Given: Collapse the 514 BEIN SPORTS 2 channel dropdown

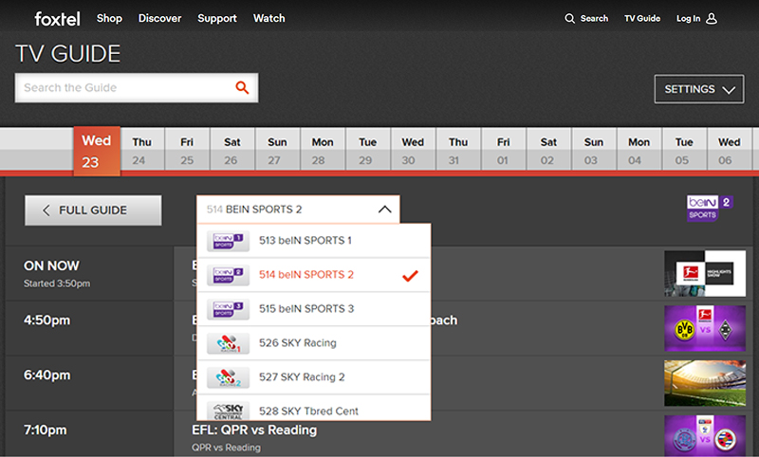Looking at the screenshot, I should click(x=298, y=210).
